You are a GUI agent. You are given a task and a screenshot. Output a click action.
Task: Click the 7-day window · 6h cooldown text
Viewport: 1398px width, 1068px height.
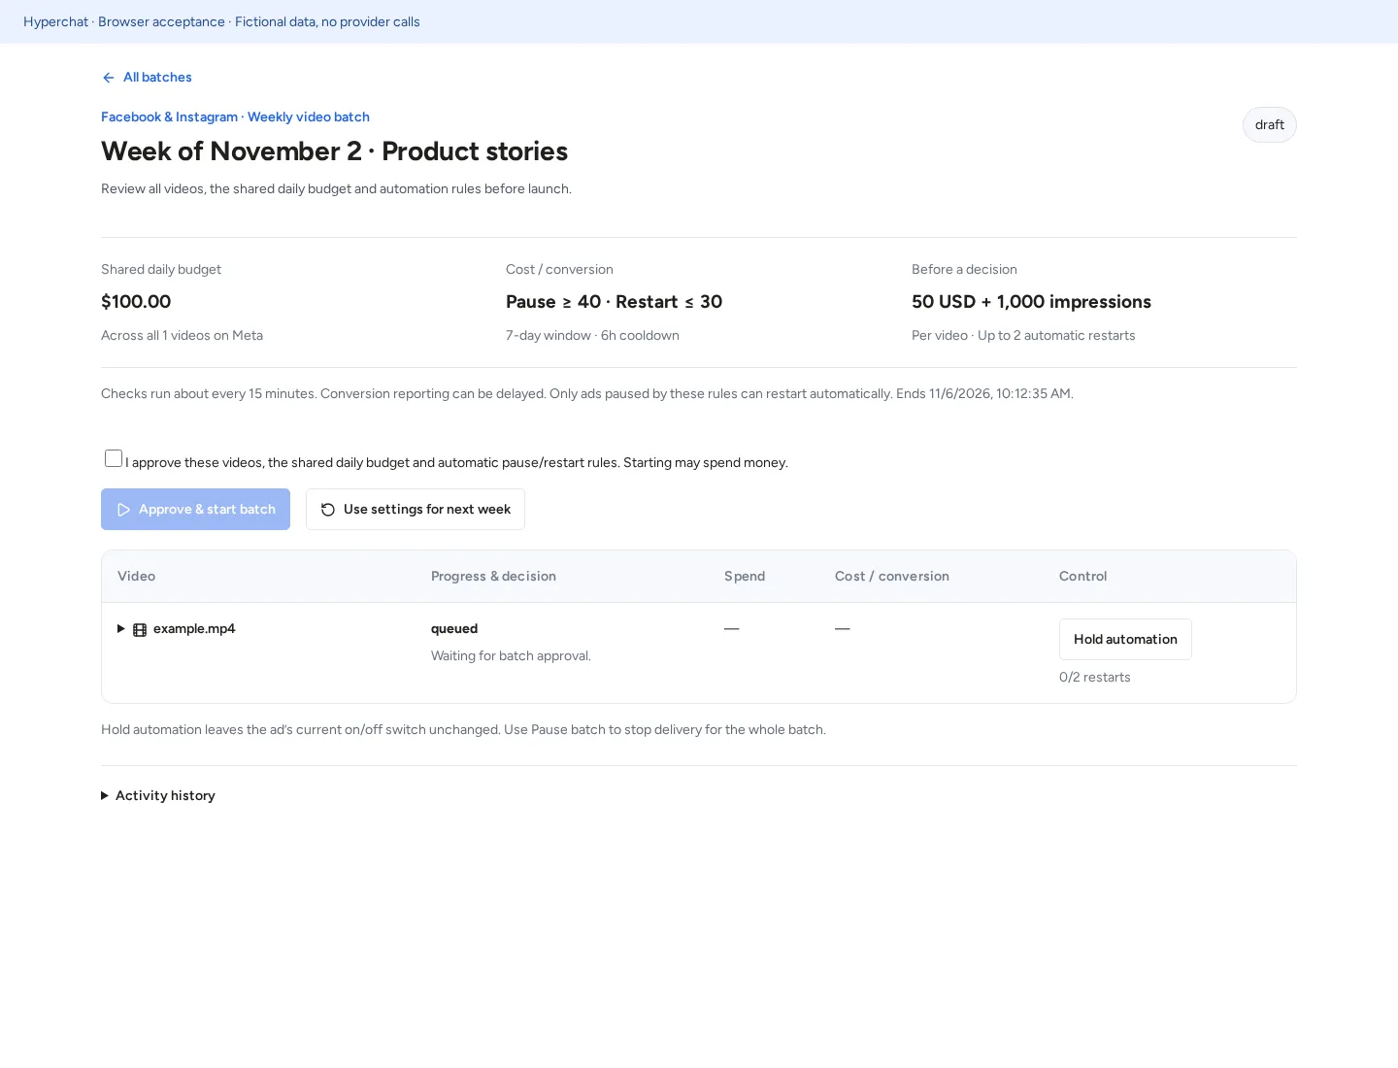[x=592, y=336]
